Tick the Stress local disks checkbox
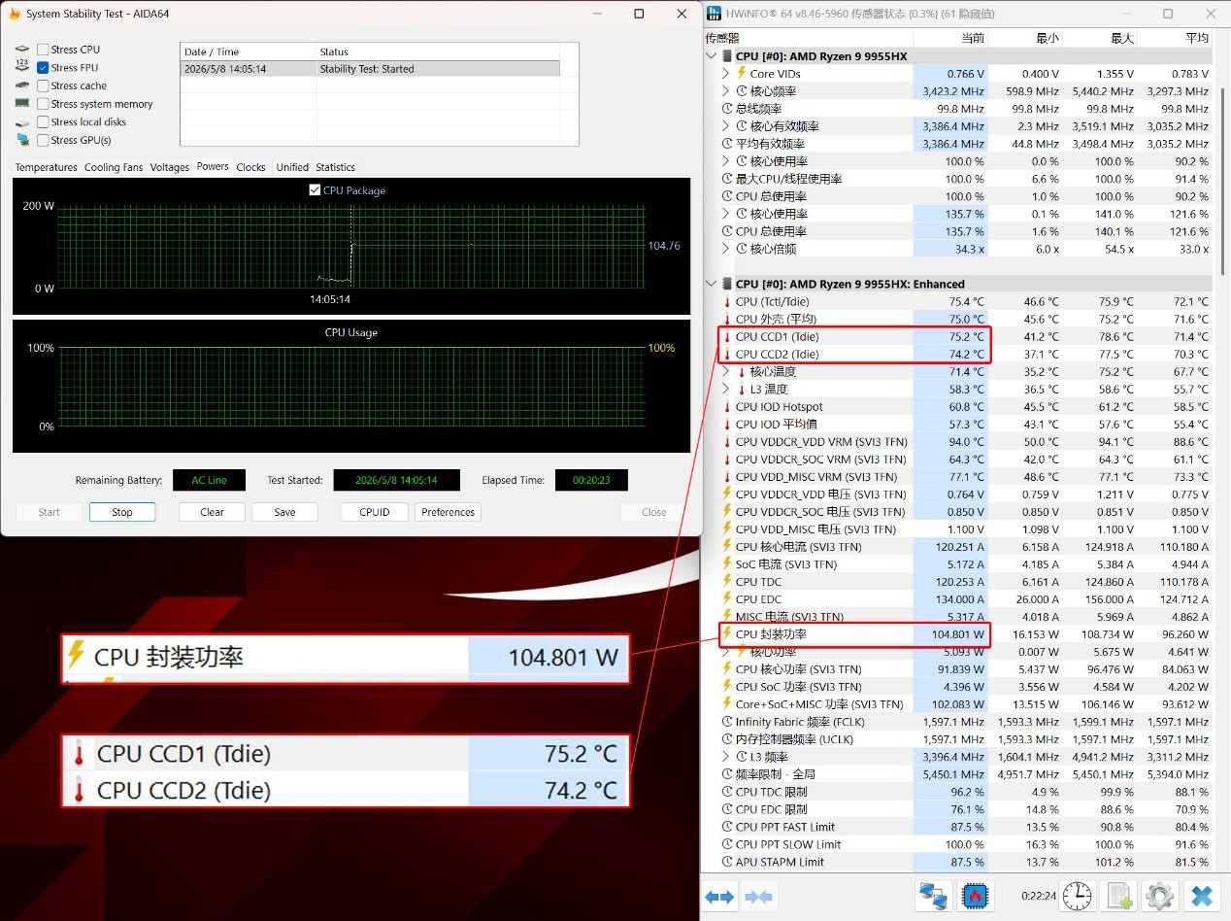The height and width of the screenshot is (921, 1231). 43,122
